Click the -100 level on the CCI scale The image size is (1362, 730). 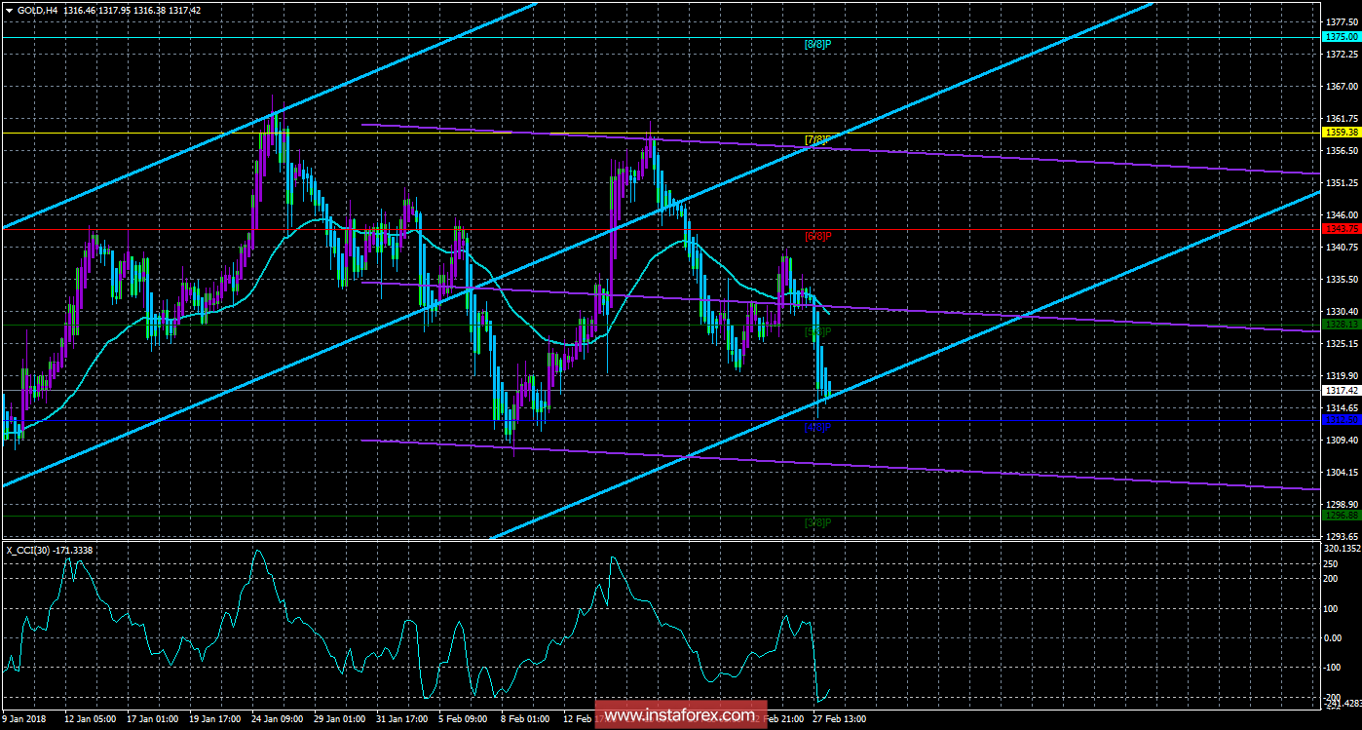coord(1332,668)
